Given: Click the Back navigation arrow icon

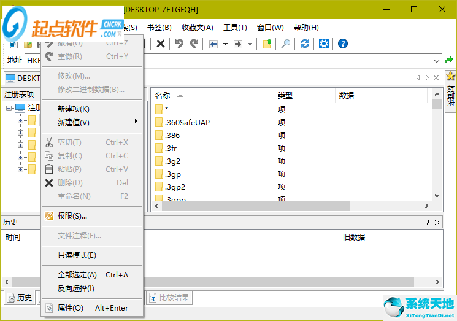Looking at the screenshot, I should pos(213,44).
